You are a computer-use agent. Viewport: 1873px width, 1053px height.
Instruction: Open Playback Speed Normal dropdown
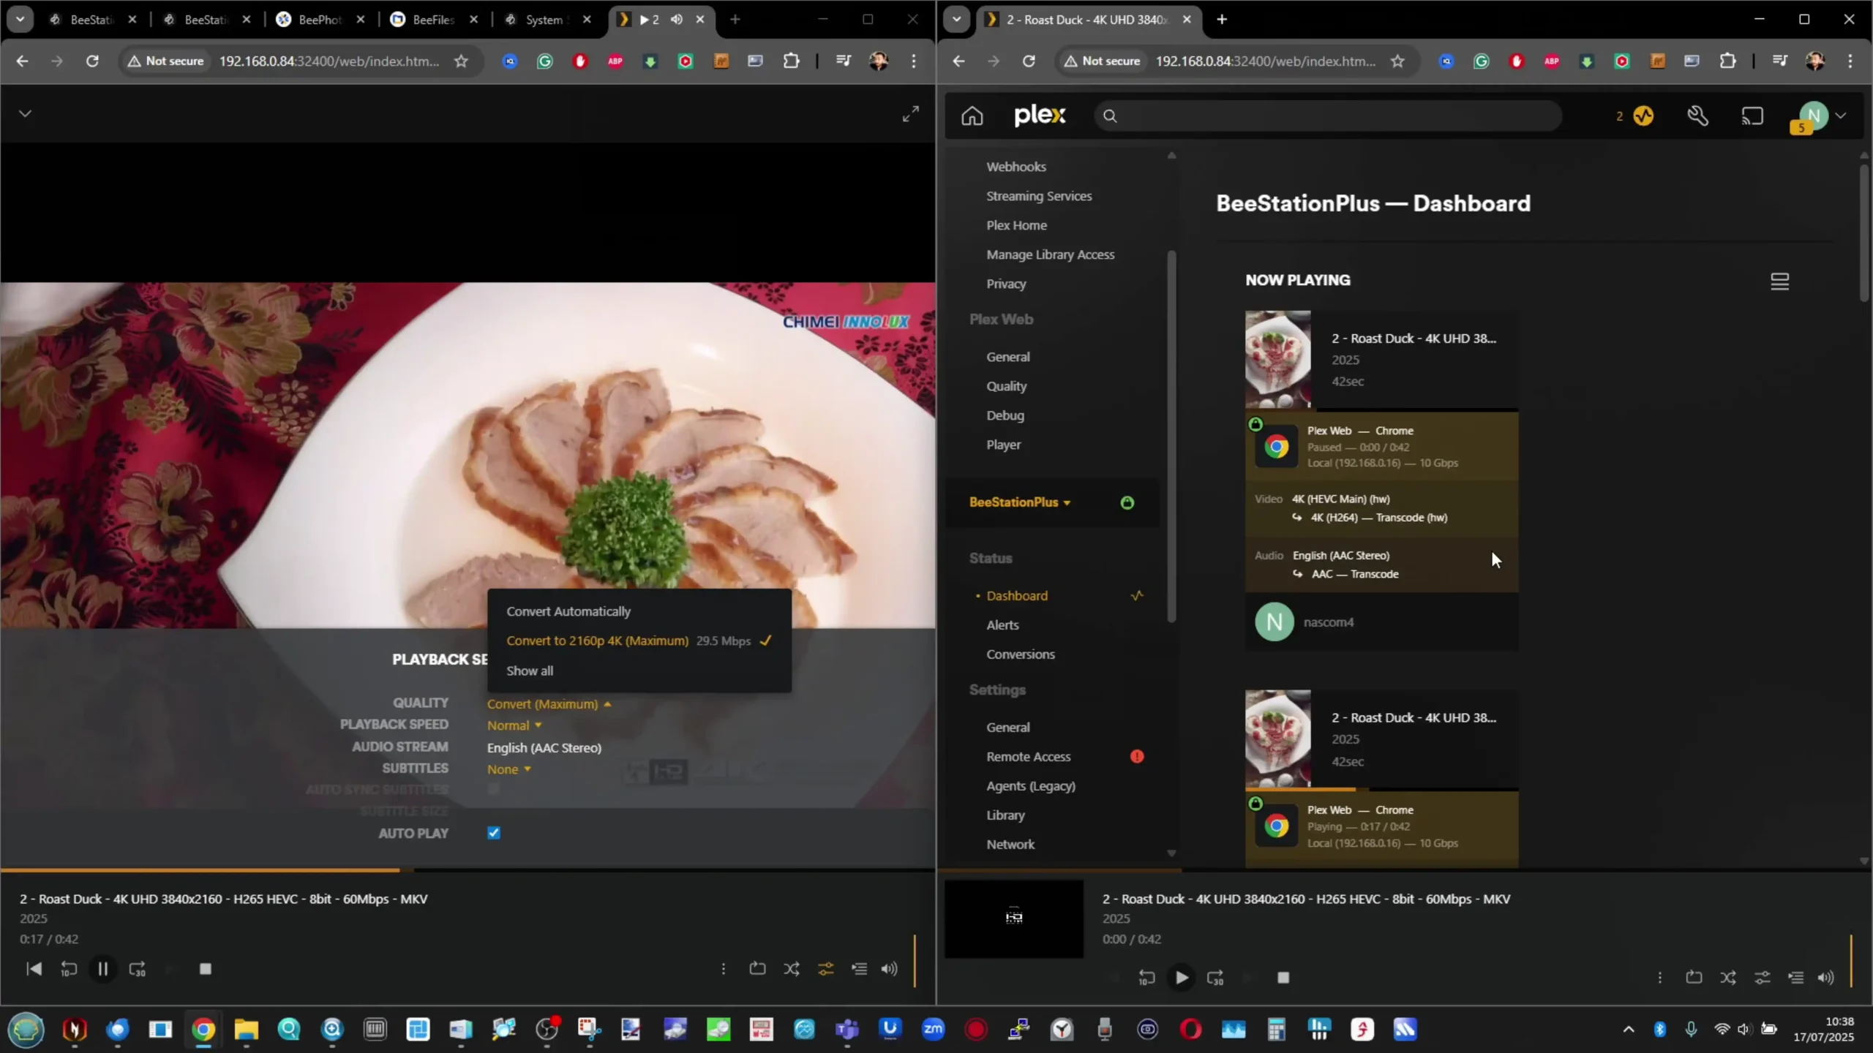pyautogui.click(x=514, y=725)
